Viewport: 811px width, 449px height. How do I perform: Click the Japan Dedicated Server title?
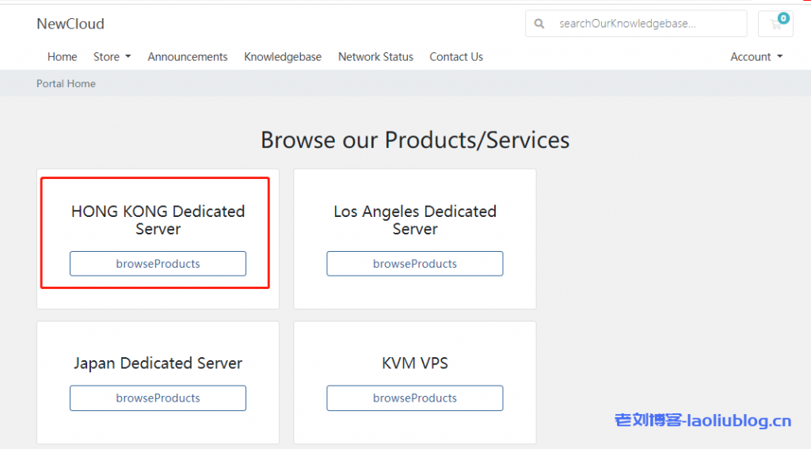point(158,363)
